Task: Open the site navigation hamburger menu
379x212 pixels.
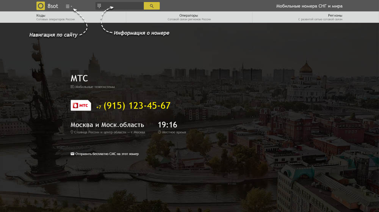Action: [69, 6]
